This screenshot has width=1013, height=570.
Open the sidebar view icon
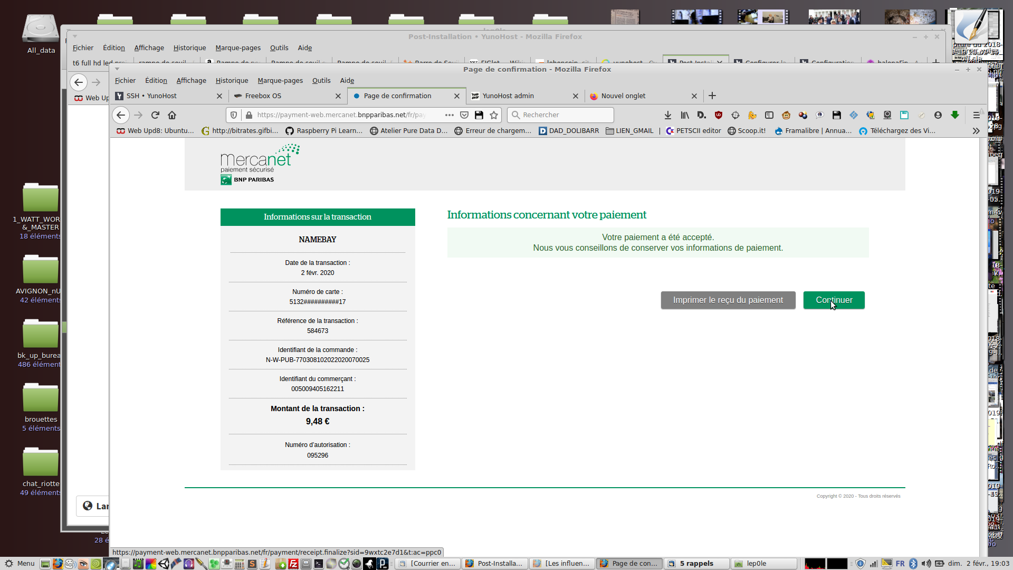[x=769, y=115]
